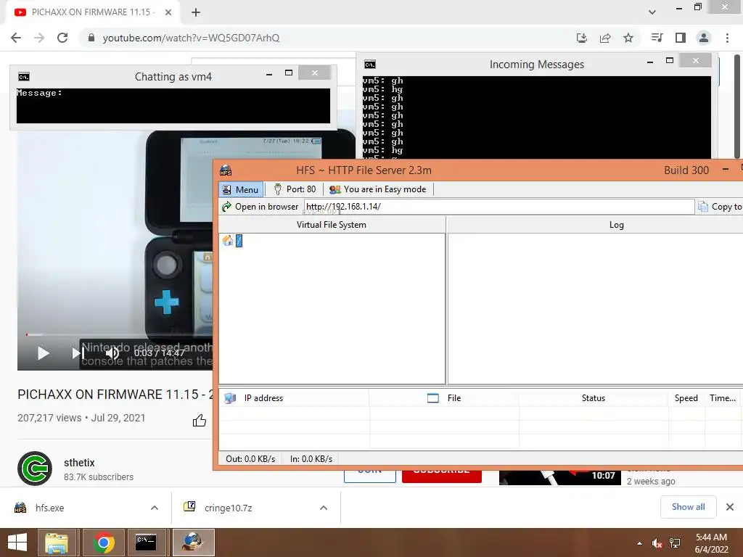The image size is (743, 557).
Task: Open the sthetix channel name link
Action: tap(79, 463)
